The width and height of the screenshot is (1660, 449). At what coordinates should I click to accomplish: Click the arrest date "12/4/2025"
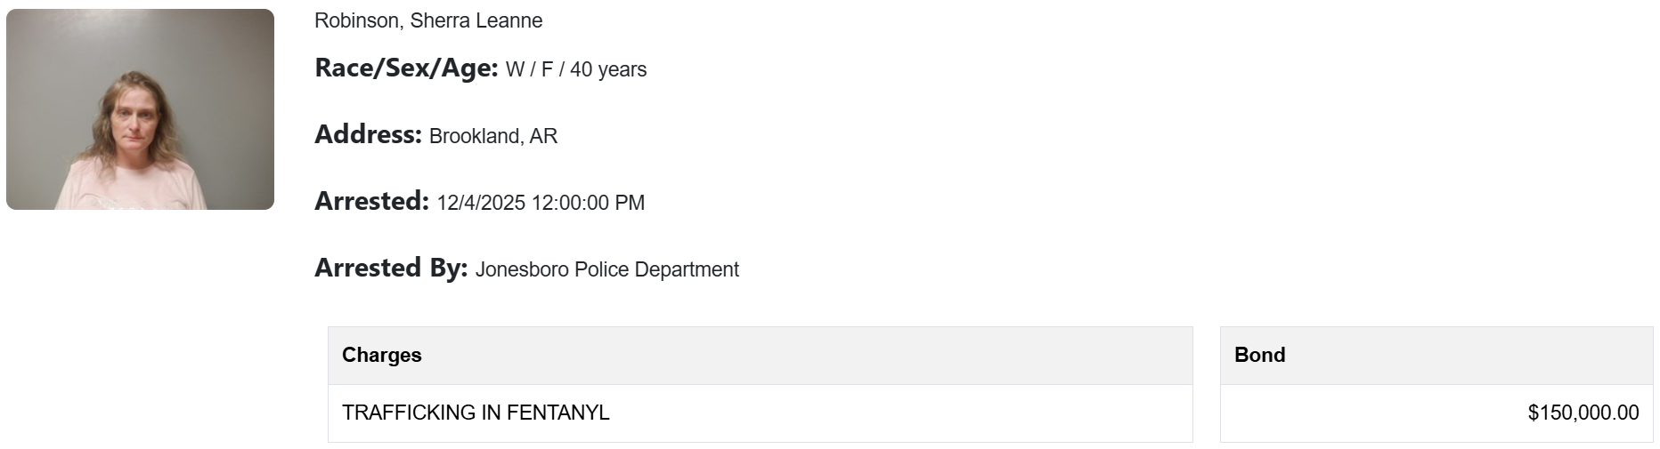click(481, 203)
